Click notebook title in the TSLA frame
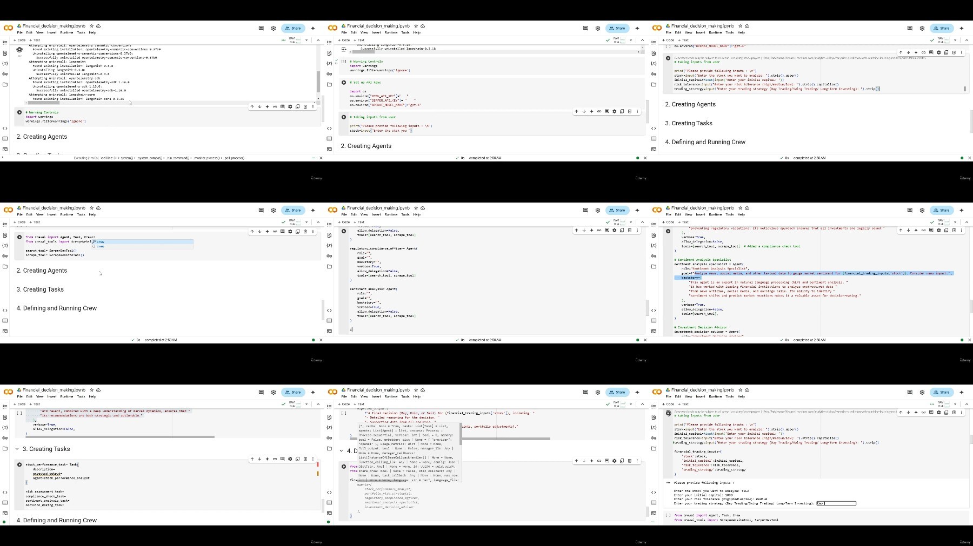Image resolution: width=973 pixels, height=546 pixels. pos(702,390)
